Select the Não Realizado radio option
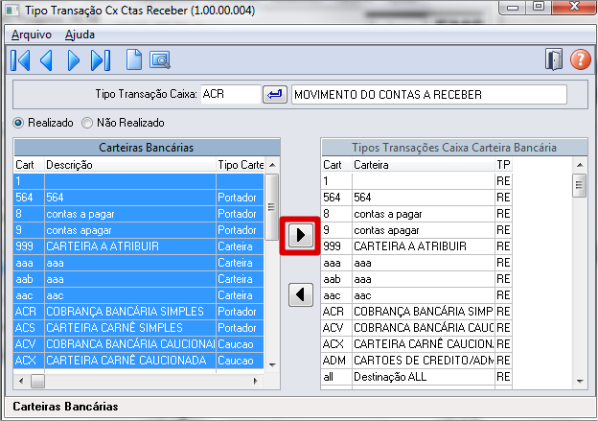598x421 pixels. coord(123,123)
